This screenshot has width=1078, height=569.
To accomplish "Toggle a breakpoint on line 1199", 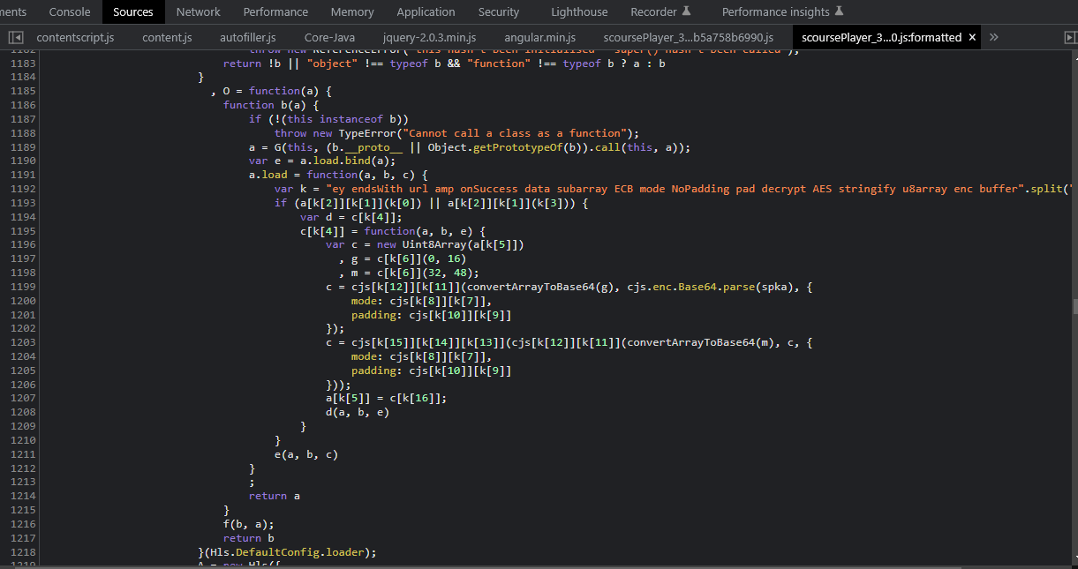I will pos(22,287).
